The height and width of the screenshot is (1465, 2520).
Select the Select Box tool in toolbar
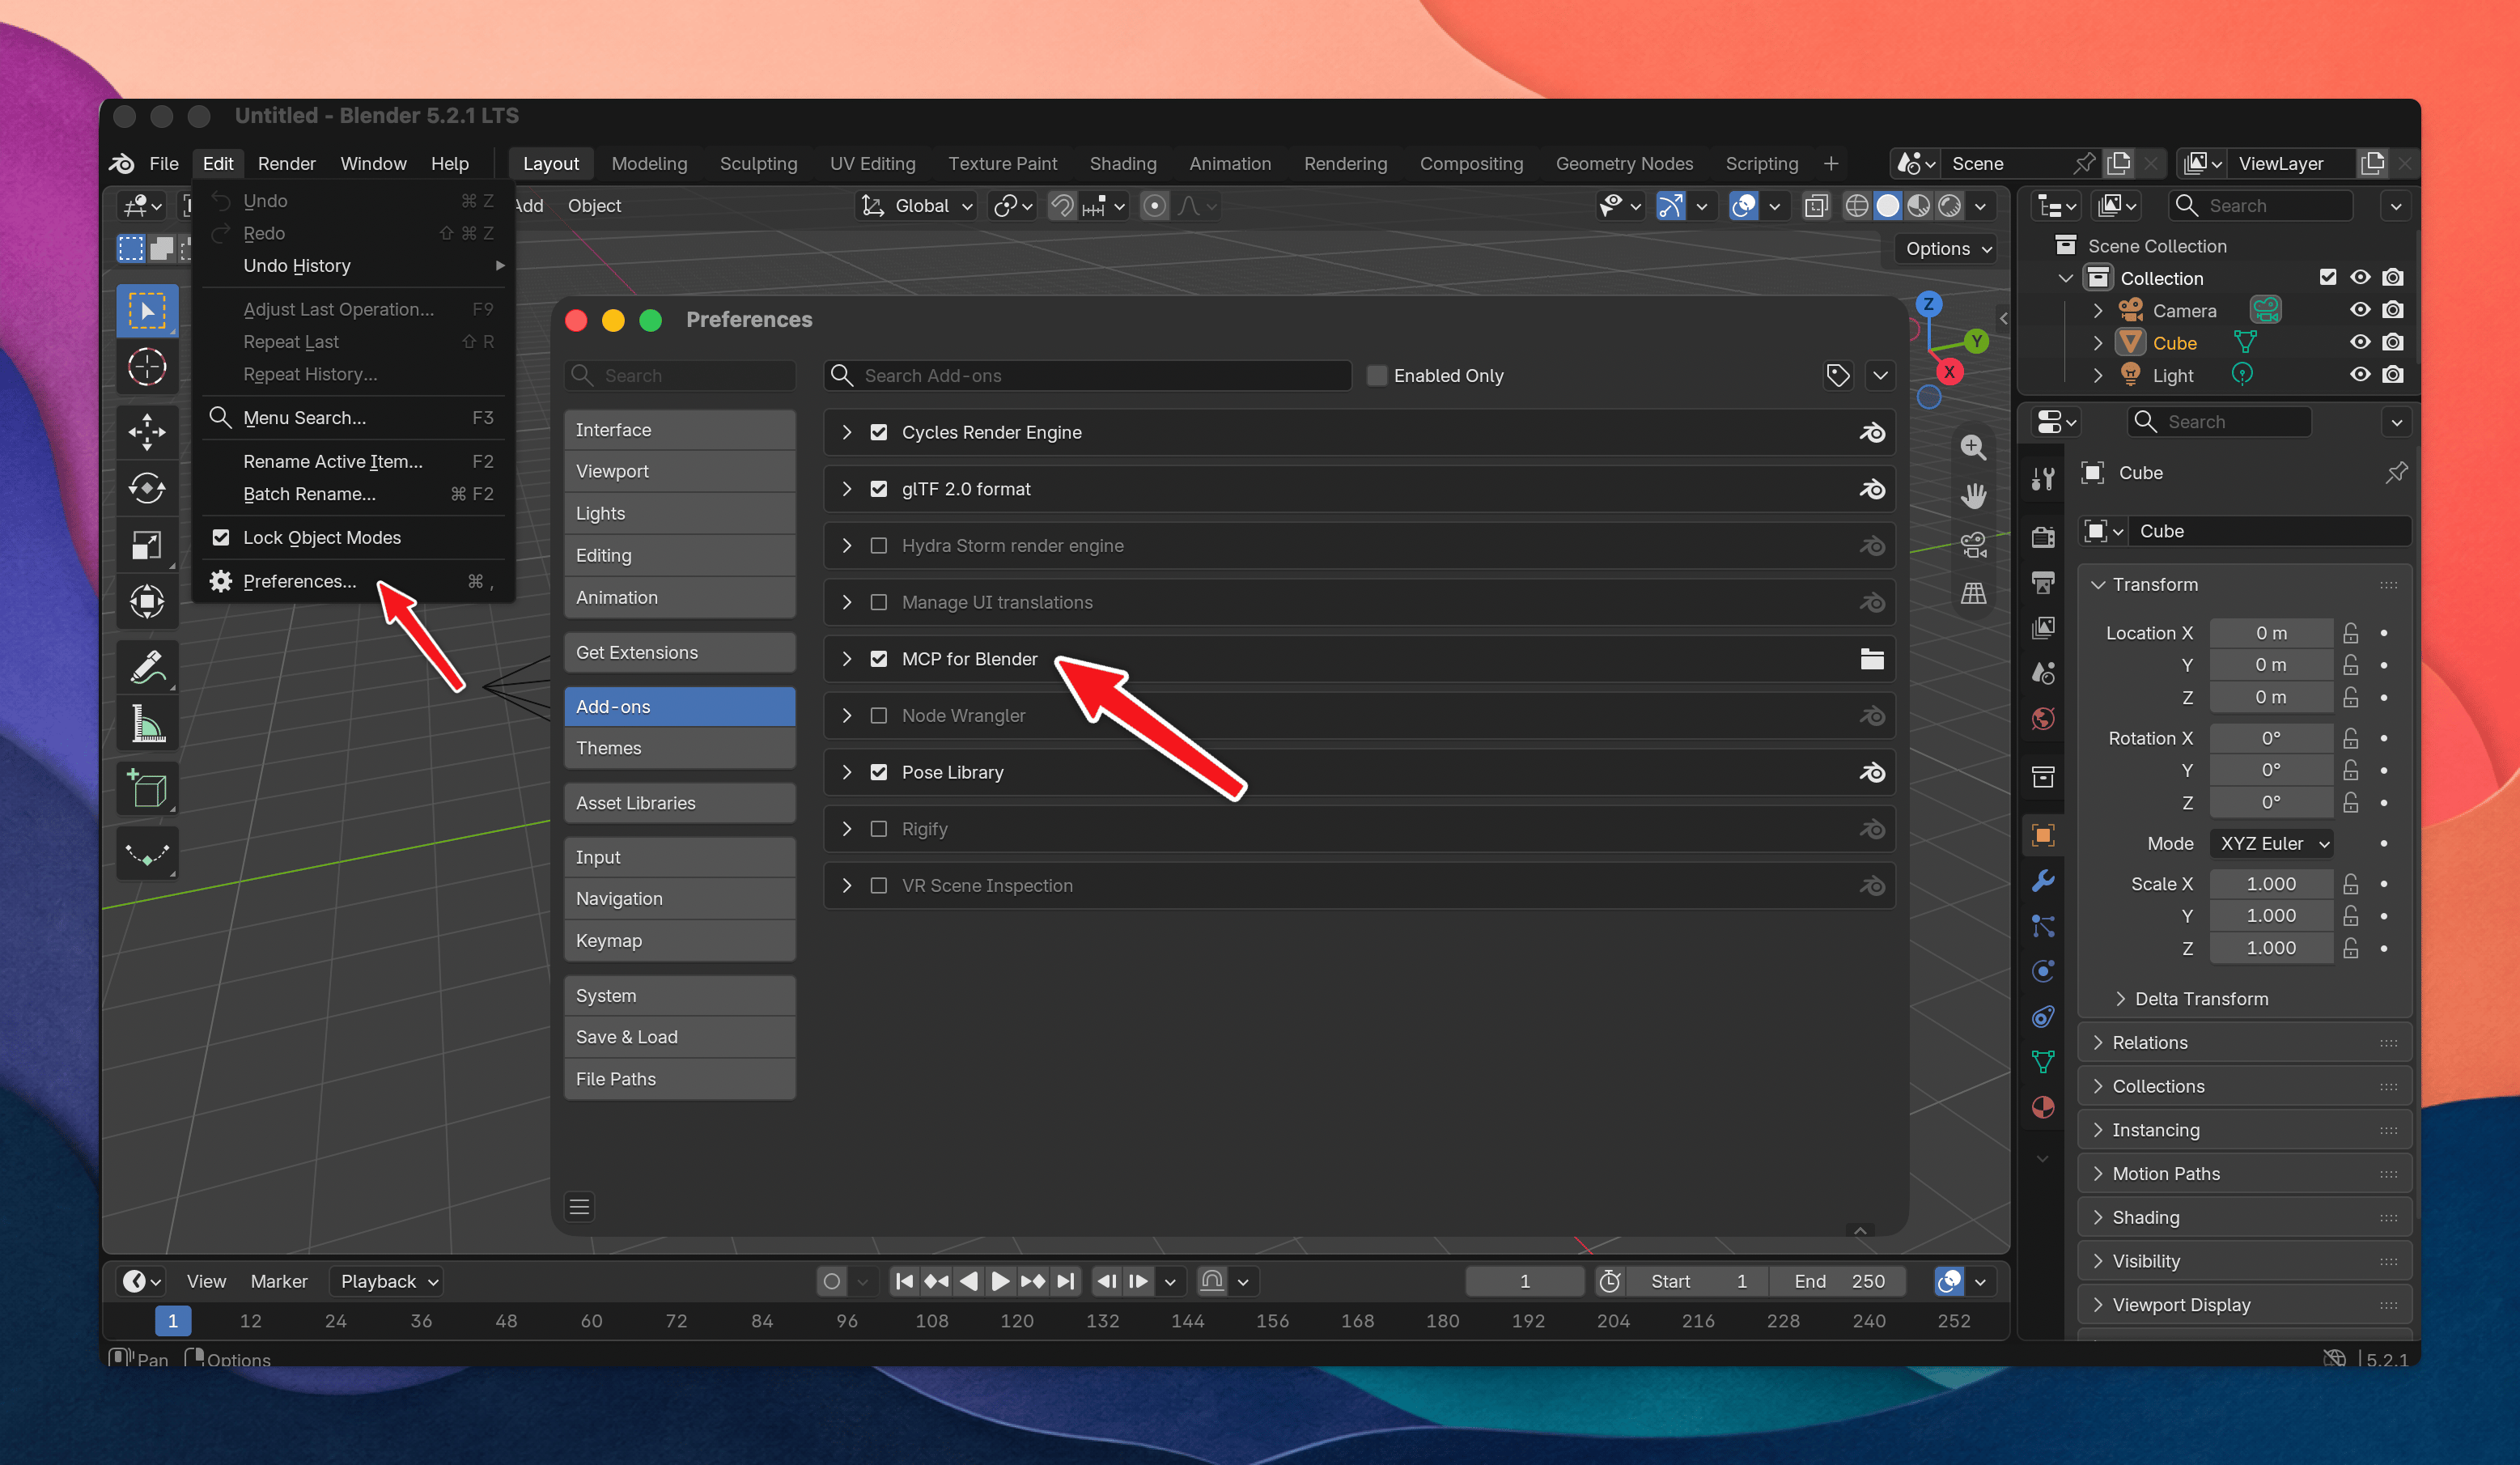pos(147,311)
